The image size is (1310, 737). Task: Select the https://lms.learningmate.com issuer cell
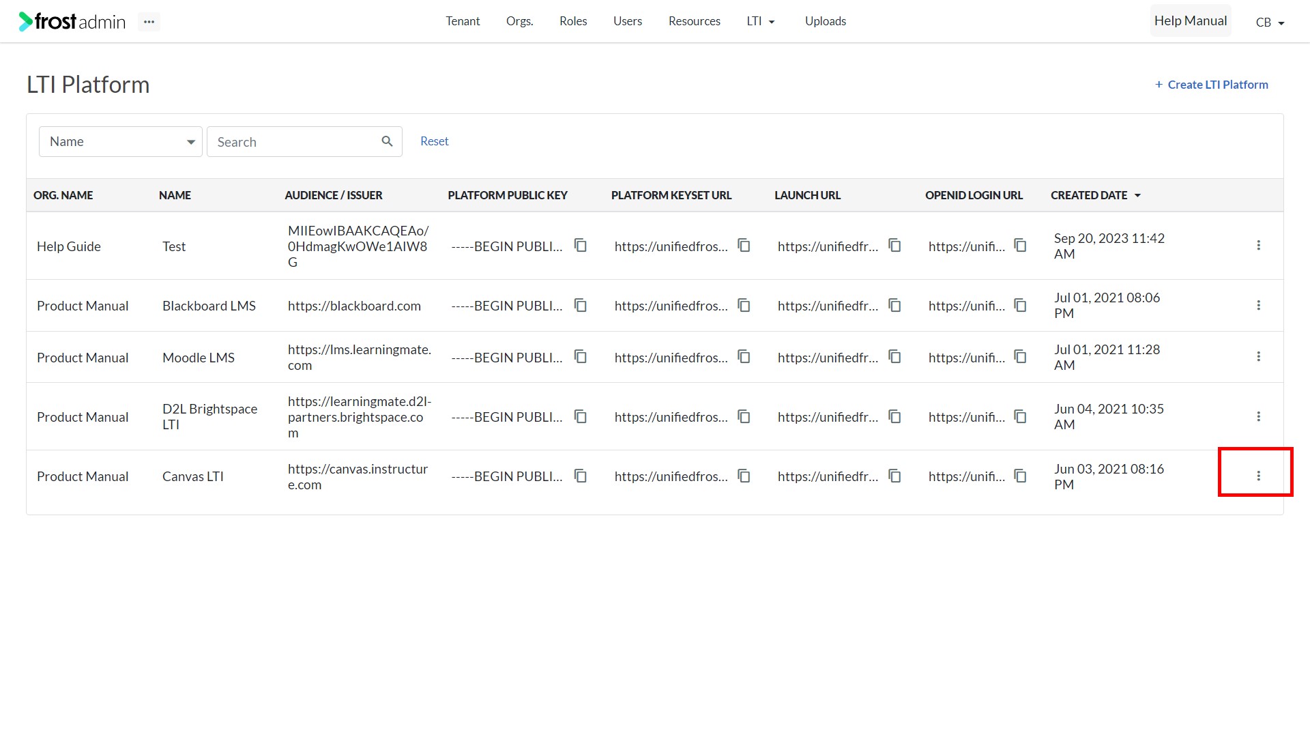[x=360, y=357]
